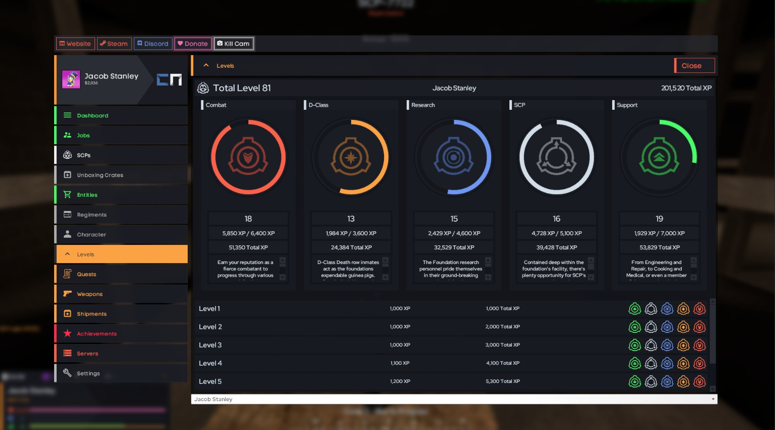Select the Entities menu item

(121, 195)
